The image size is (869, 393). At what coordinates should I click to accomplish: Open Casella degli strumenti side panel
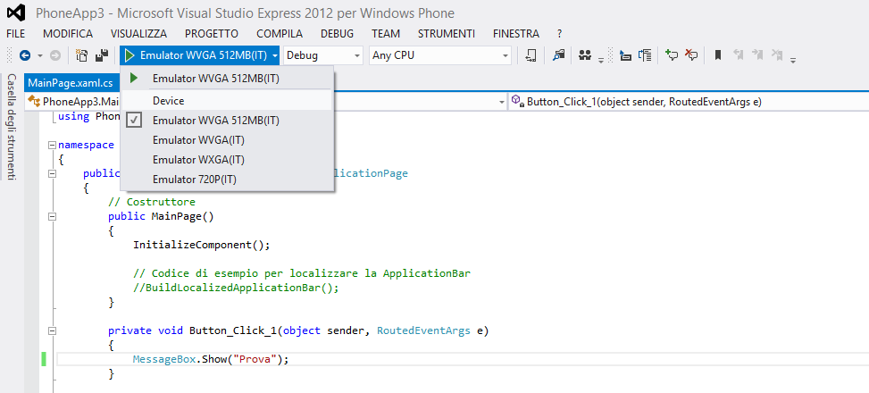point(11,126)
